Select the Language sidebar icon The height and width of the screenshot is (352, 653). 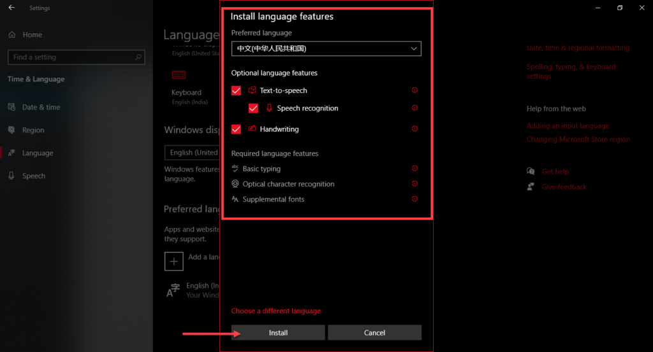click(x=11, y=153)
